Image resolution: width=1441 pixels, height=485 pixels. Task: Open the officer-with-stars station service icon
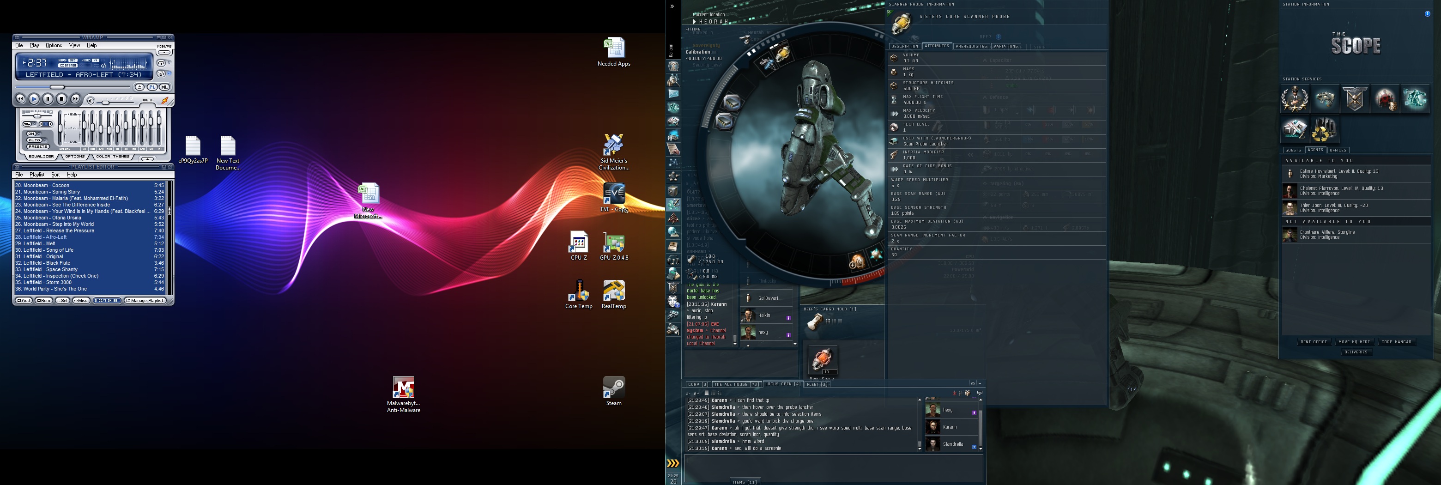[x=1295, y=98]
